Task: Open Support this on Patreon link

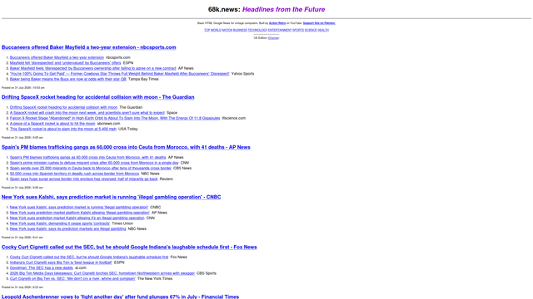Action: click(x=319, y=23)
